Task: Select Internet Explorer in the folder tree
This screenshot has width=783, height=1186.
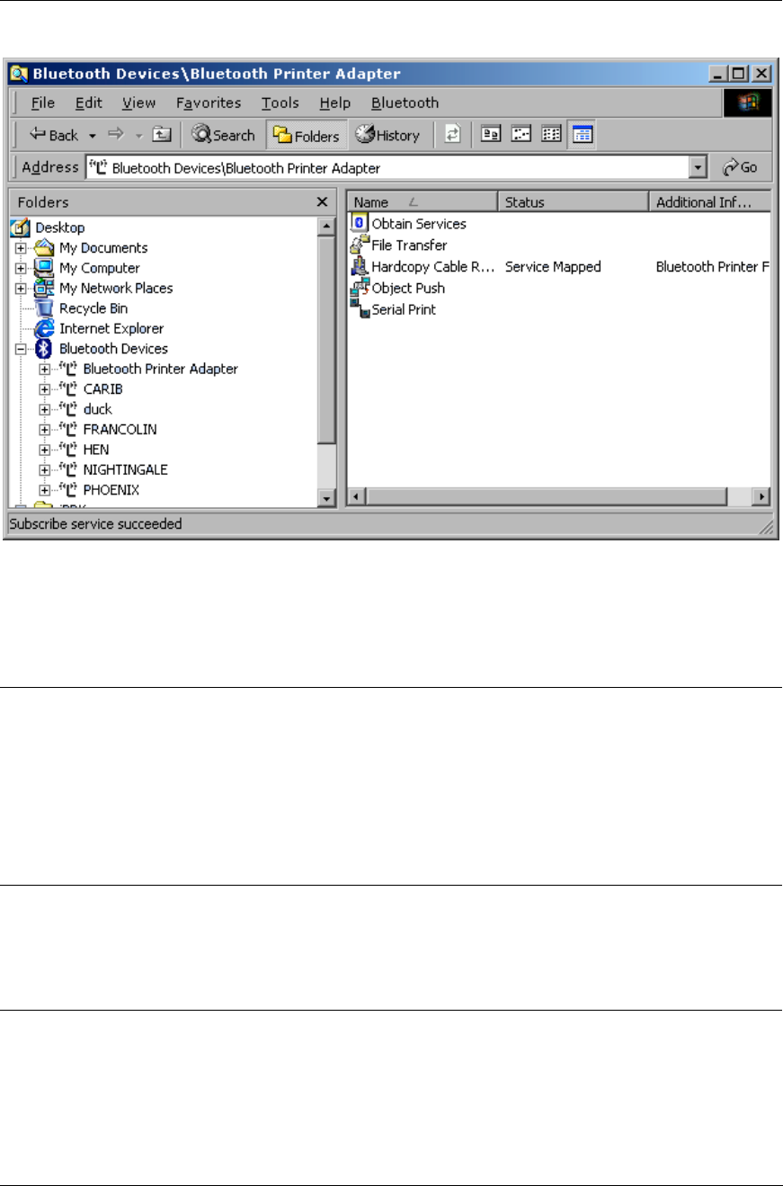Action: (111, 328)
